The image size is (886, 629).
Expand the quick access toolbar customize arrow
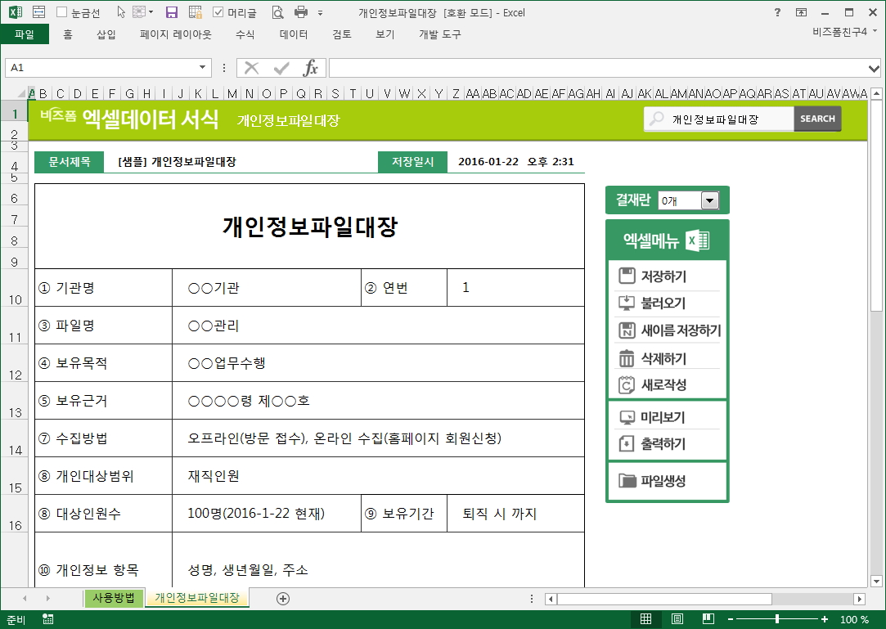[320, 13]
